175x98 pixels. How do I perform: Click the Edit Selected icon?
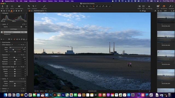164,6
